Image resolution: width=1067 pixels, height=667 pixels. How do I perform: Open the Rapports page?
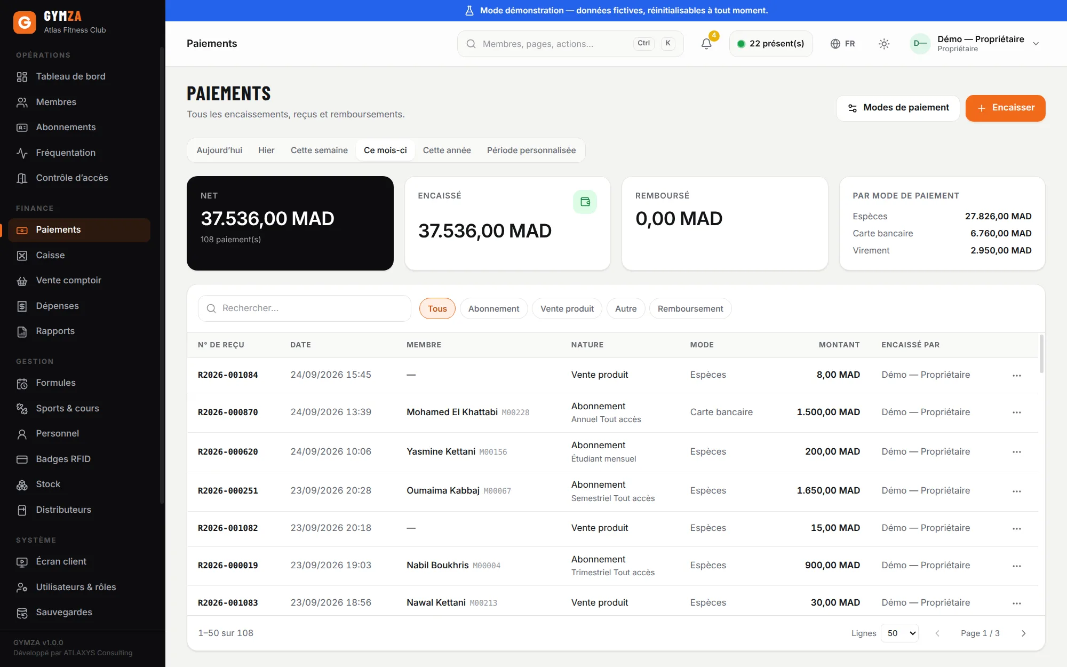(x=79, y=331)
